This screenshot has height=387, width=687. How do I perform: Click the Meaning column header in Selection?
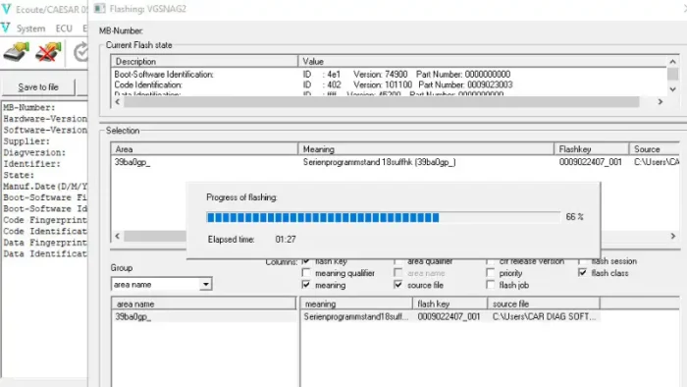(426, 149)
